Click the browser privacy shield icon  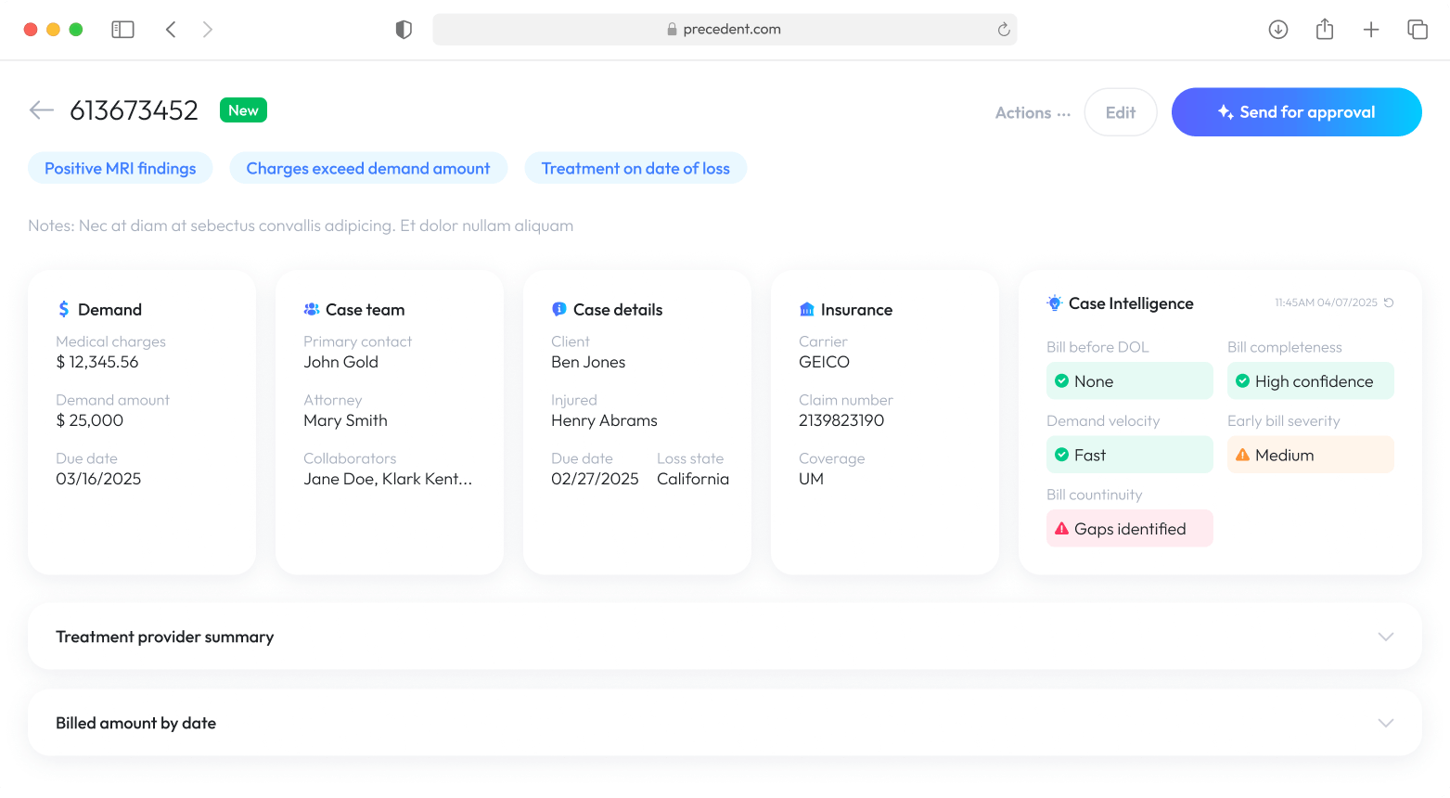pos(404,29)
